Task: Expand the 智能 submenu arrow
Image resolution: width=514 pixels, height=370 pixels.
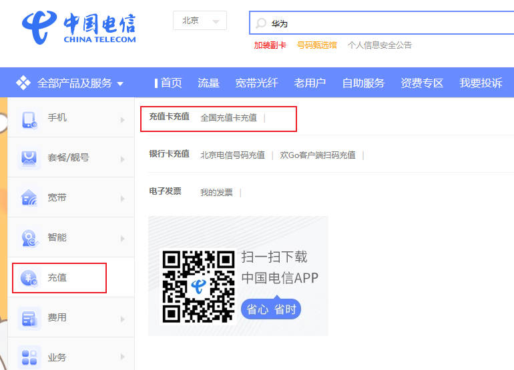Action: click(x=123, y=239)
